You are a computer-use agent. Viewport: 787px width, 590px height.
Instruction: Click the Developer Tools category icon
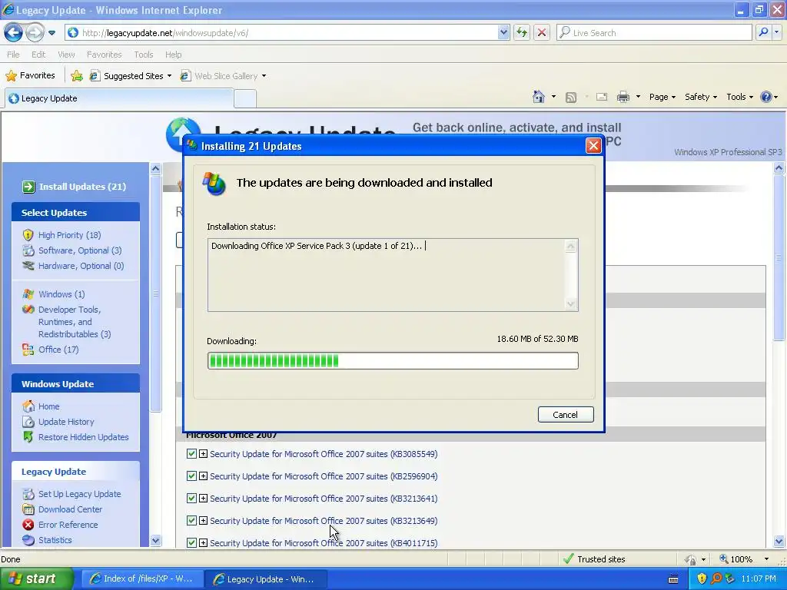coord(28,310)
